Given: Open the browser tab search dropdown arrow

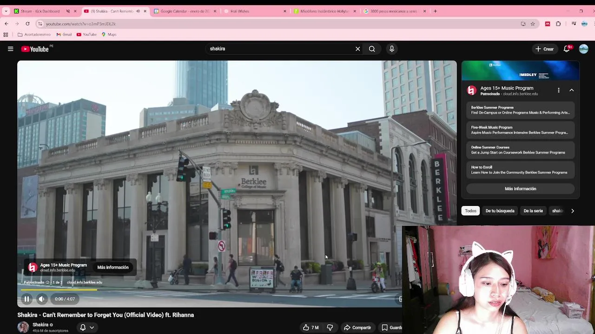Looking at the screenshot, I should 6,11.
